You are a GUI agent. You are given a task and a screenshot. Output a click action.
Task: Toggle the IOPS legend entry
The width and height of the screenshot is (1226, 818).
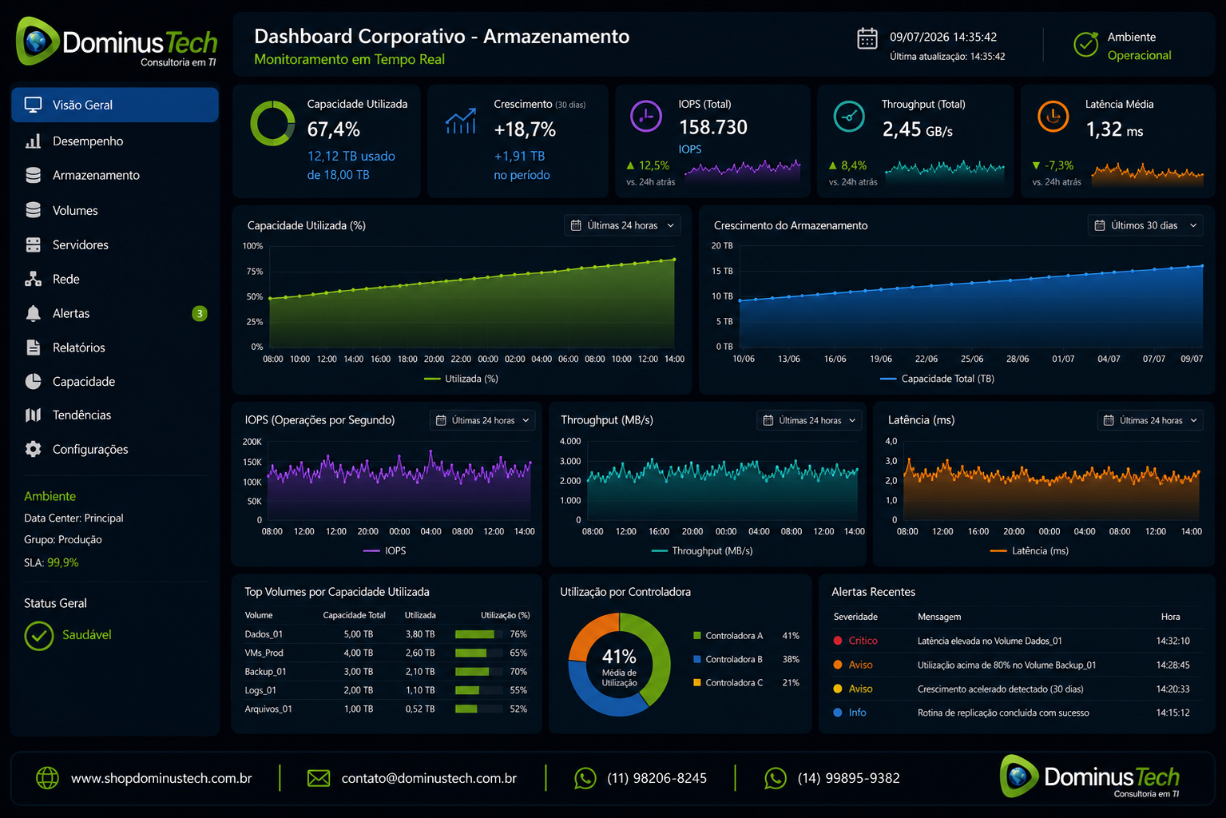[384, 550]
